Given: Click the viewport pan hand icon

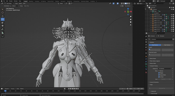Looking at the screenshot, I should (131, 20).
